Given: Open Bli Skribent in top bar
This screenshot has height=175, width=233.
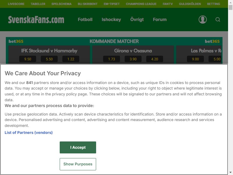Looking at the screenshot, I should pos(88,4).
